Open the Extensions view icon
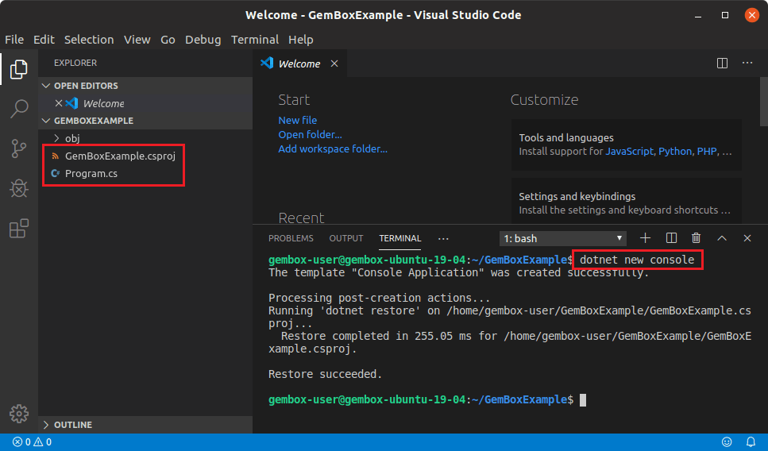 [19, 229]
